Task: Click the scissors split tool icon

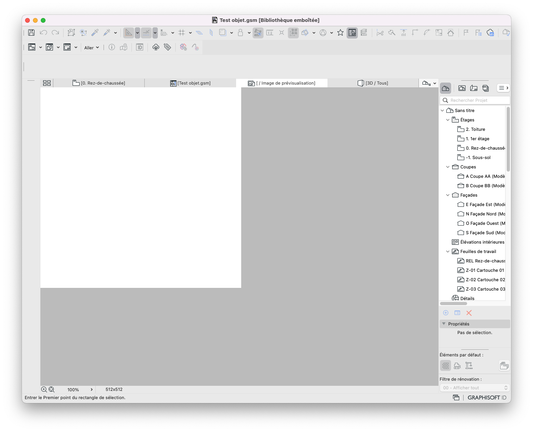Action: [380, 33]
